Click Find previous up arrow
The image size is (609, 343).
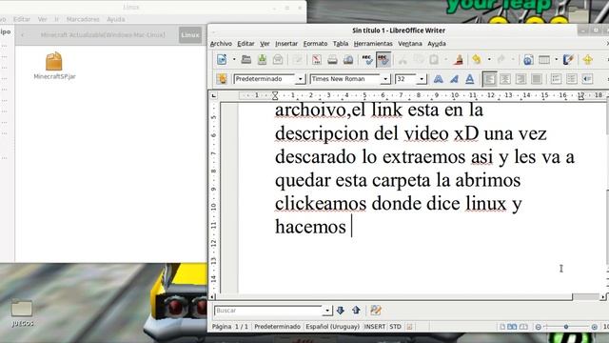(x=356, y=310)
